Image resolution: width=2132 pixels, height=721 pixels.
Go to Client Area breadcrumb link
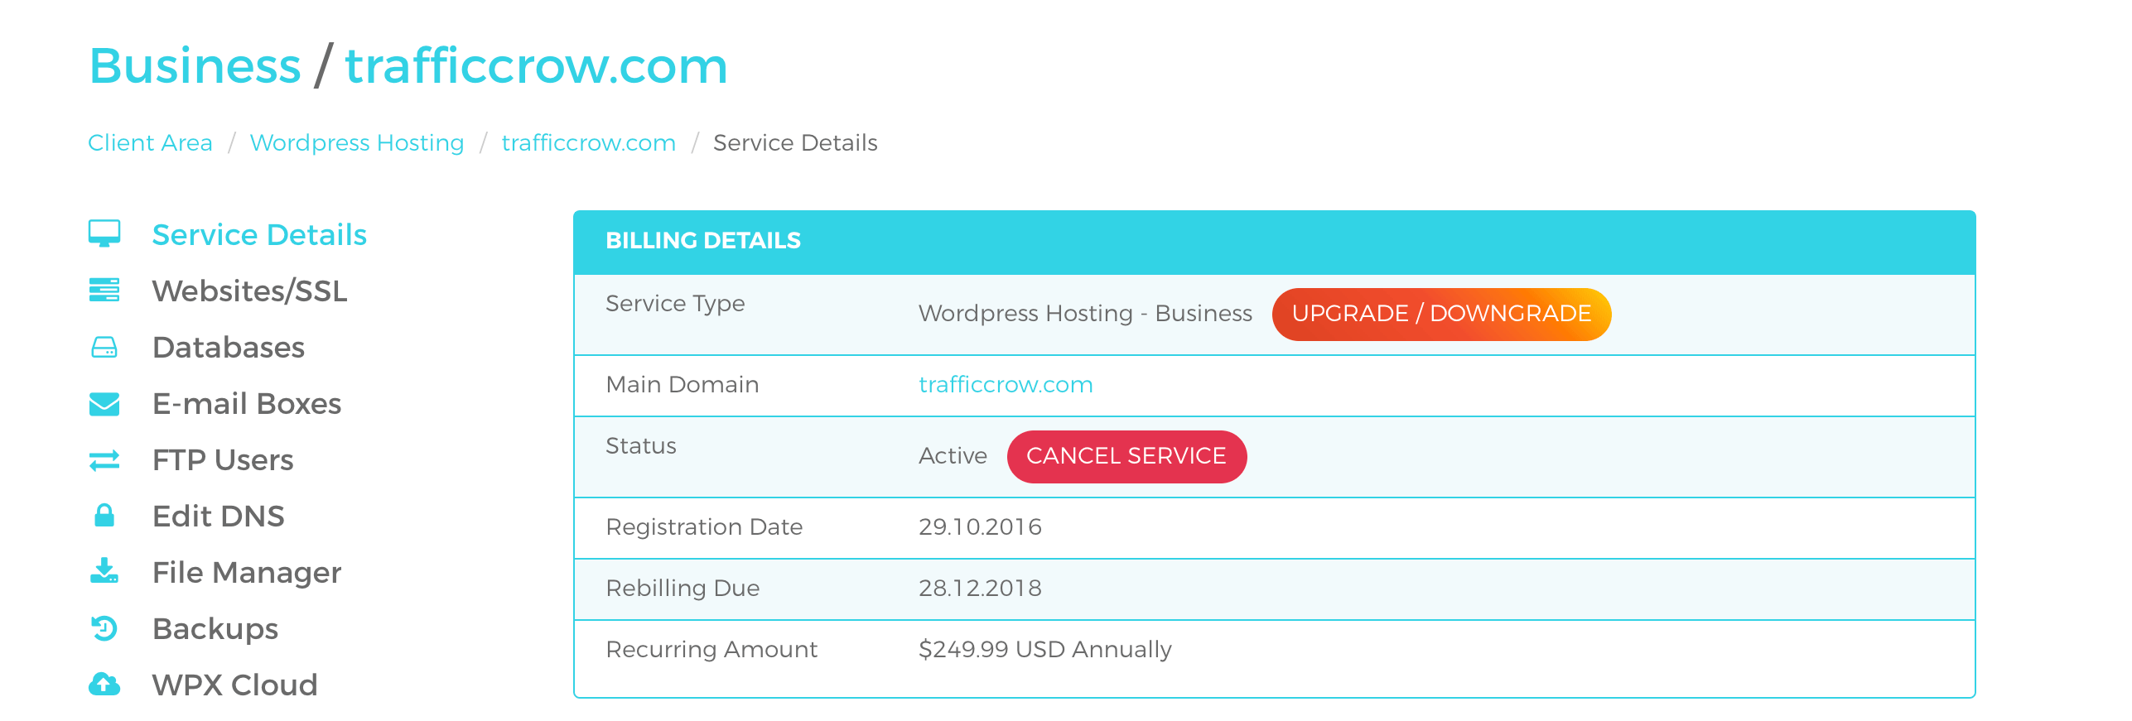150,143
